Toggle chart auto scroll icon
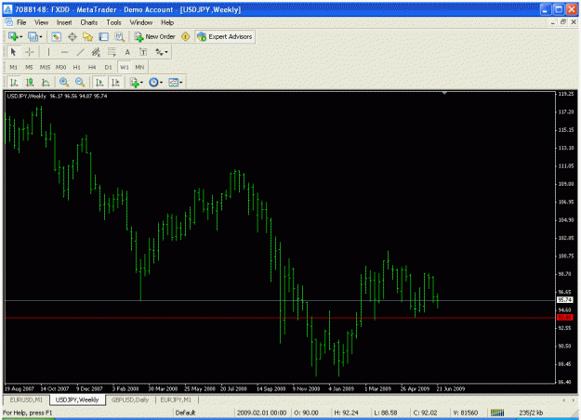 pos(99,82)
